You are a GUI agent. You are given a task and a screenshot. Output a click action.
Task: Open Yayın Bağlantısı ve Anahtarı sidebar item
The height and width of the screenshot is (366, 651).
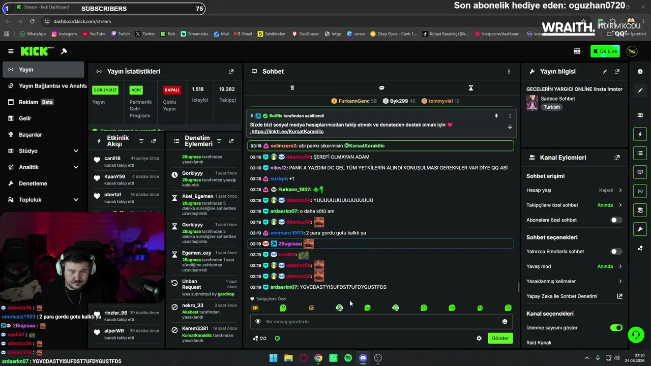[43, 86]
